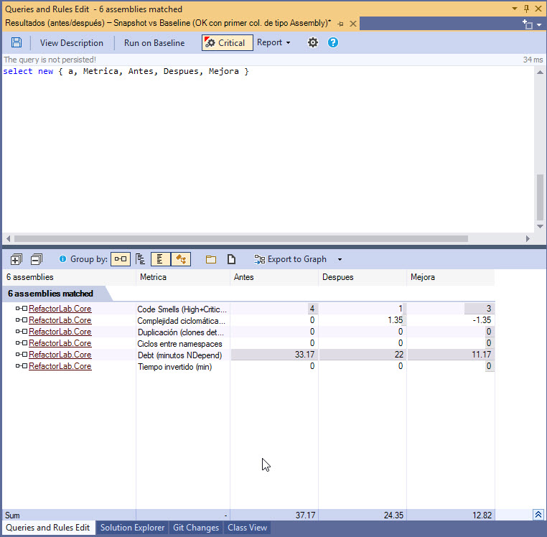547x537 pixels.
Task: Click the folder icon in results toolbar
Action: [x=211, y=259]
